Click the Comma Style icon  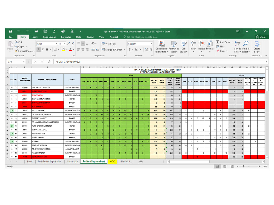coord(140,49)
